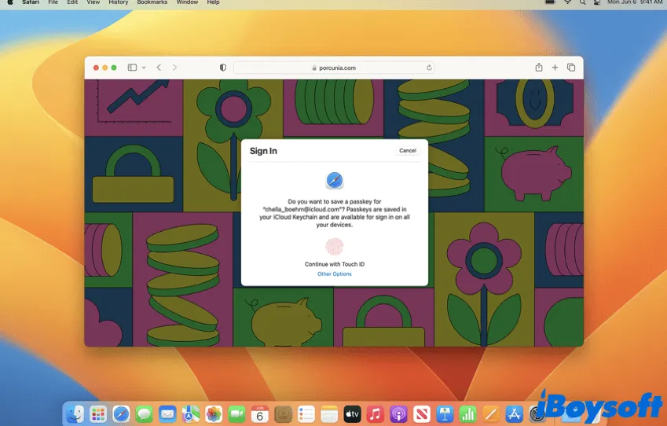The width and height of the screenshot is (667, 426).
Task: Click the Share icon in Safari toolbar
Action: click(x=539, y=68)
